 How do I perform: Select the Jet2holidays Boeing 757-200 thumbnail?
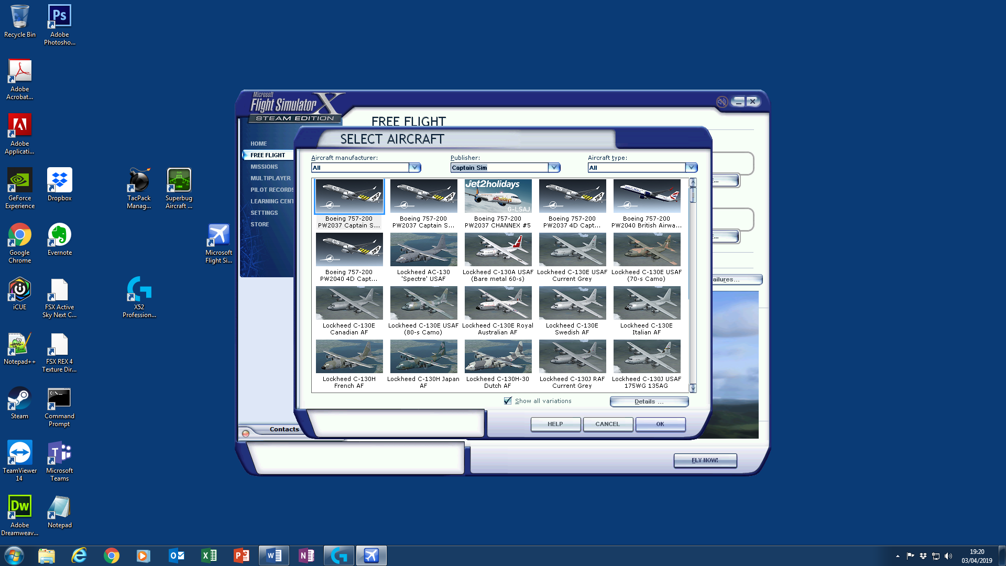tap(497, 196)
